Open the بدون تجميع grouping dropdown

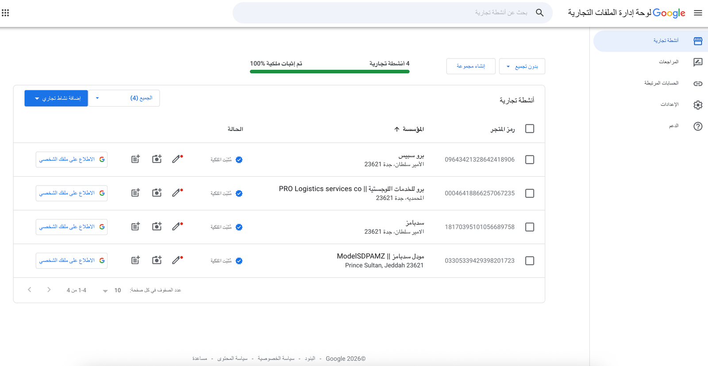pos(522,66)
